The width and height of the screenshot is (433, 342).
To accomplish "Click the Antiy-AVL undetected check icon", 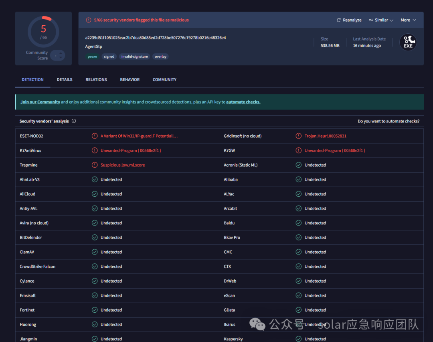I will pyautogui.click(x=95, y=208).
